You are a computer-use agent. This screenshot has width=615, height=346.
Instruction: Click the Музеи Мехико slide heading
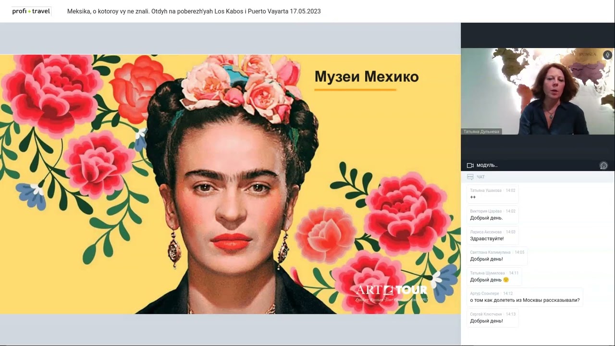point(367,76)
